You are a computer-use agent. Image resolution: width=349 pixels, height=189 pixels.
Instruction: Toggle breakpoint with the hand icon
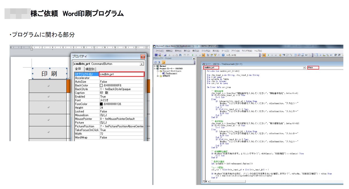click(x=280, y=55)
